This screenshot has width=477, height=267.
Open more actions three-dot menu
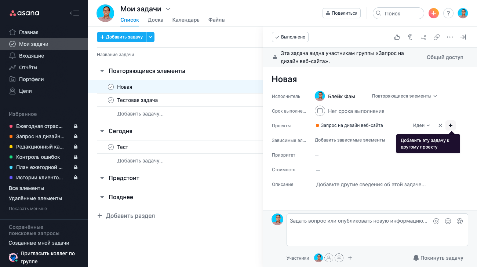[x=450, y=37]
